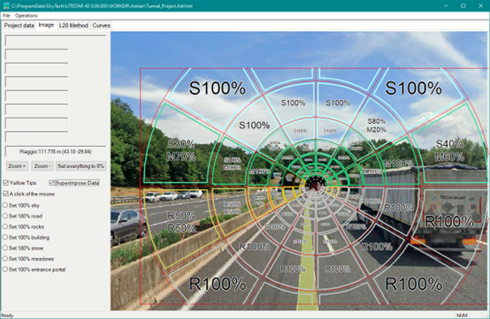Click the large S100% sector at upper left
490x319 pixels.
[217, 88]
